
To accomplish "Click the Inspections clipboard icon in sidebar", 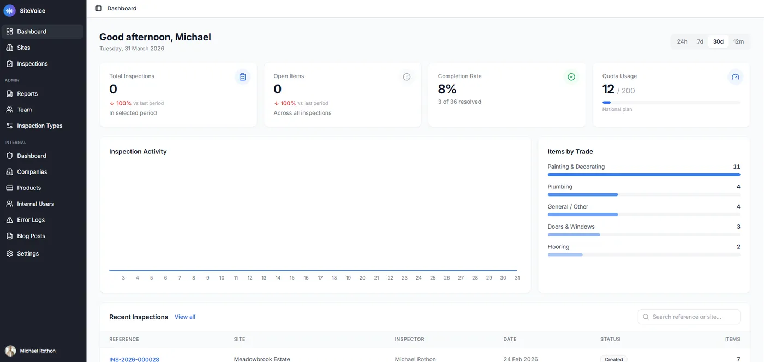I will coord(9,63).
